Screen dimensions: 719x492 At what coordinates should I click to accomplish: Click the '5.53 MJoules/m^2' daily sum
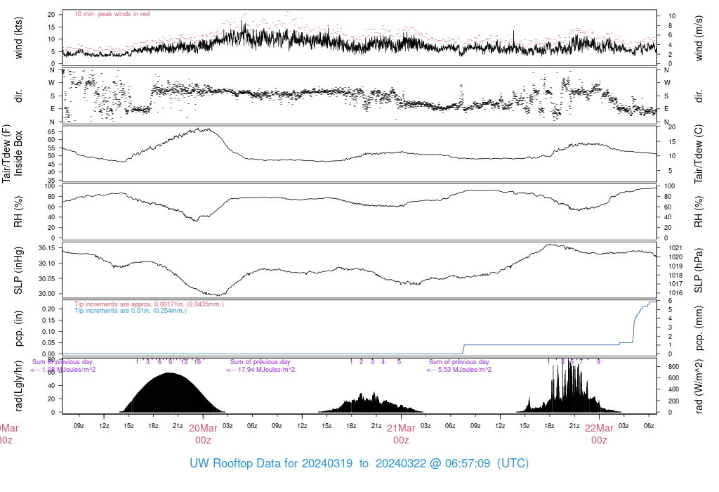pyautogui.click(x=465, y=370)
